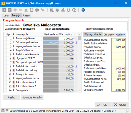The height and width of the screenshot is (113, 131).
Task: Click the 'Do wypłaty razem' 3 880,00 value
Action: point(120,90)
